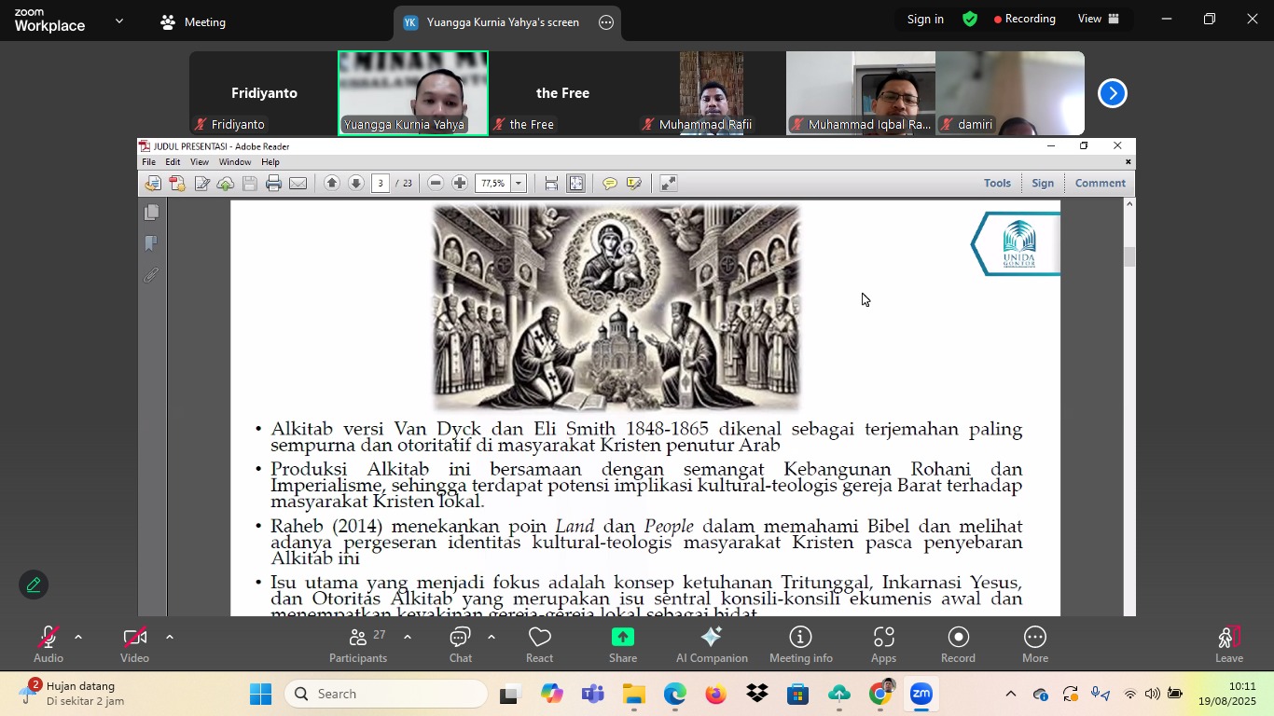Select the highlight text tool
Screen dimensions: 1274x716
coord(634,184)
